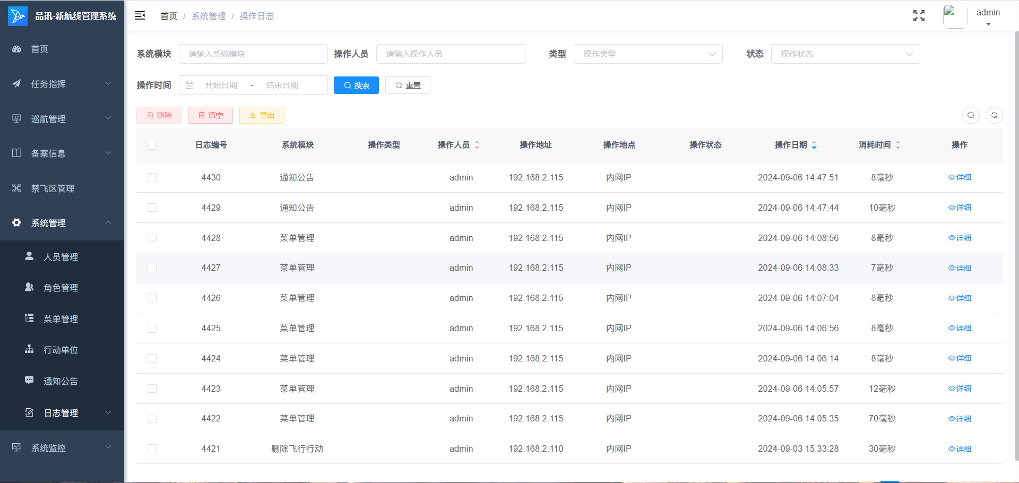Check the row for log 4430
Viewport: 1019px width, 483px height.
pyautogui.click(x=152, y=177)
